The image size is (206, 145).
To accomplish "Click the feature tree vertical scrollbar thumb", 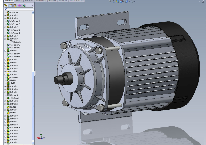I will tap(33, 106).
